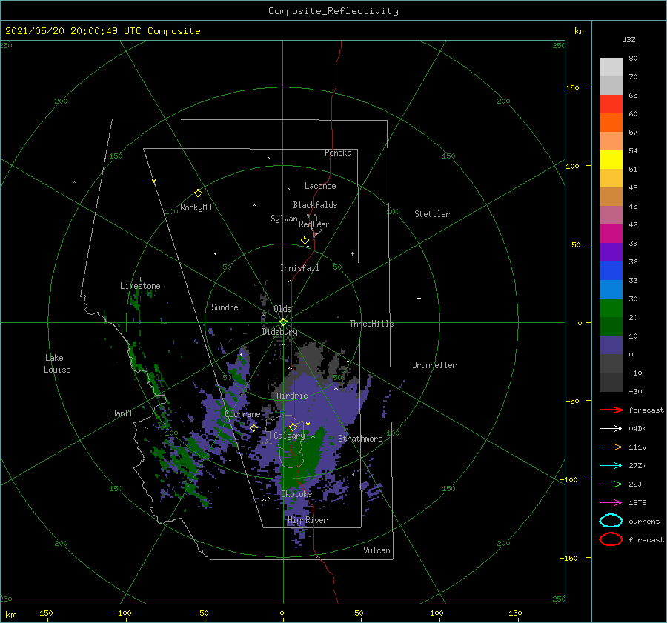Click the Didsbury label
667x623 pixels.
[x=280, y=332]
